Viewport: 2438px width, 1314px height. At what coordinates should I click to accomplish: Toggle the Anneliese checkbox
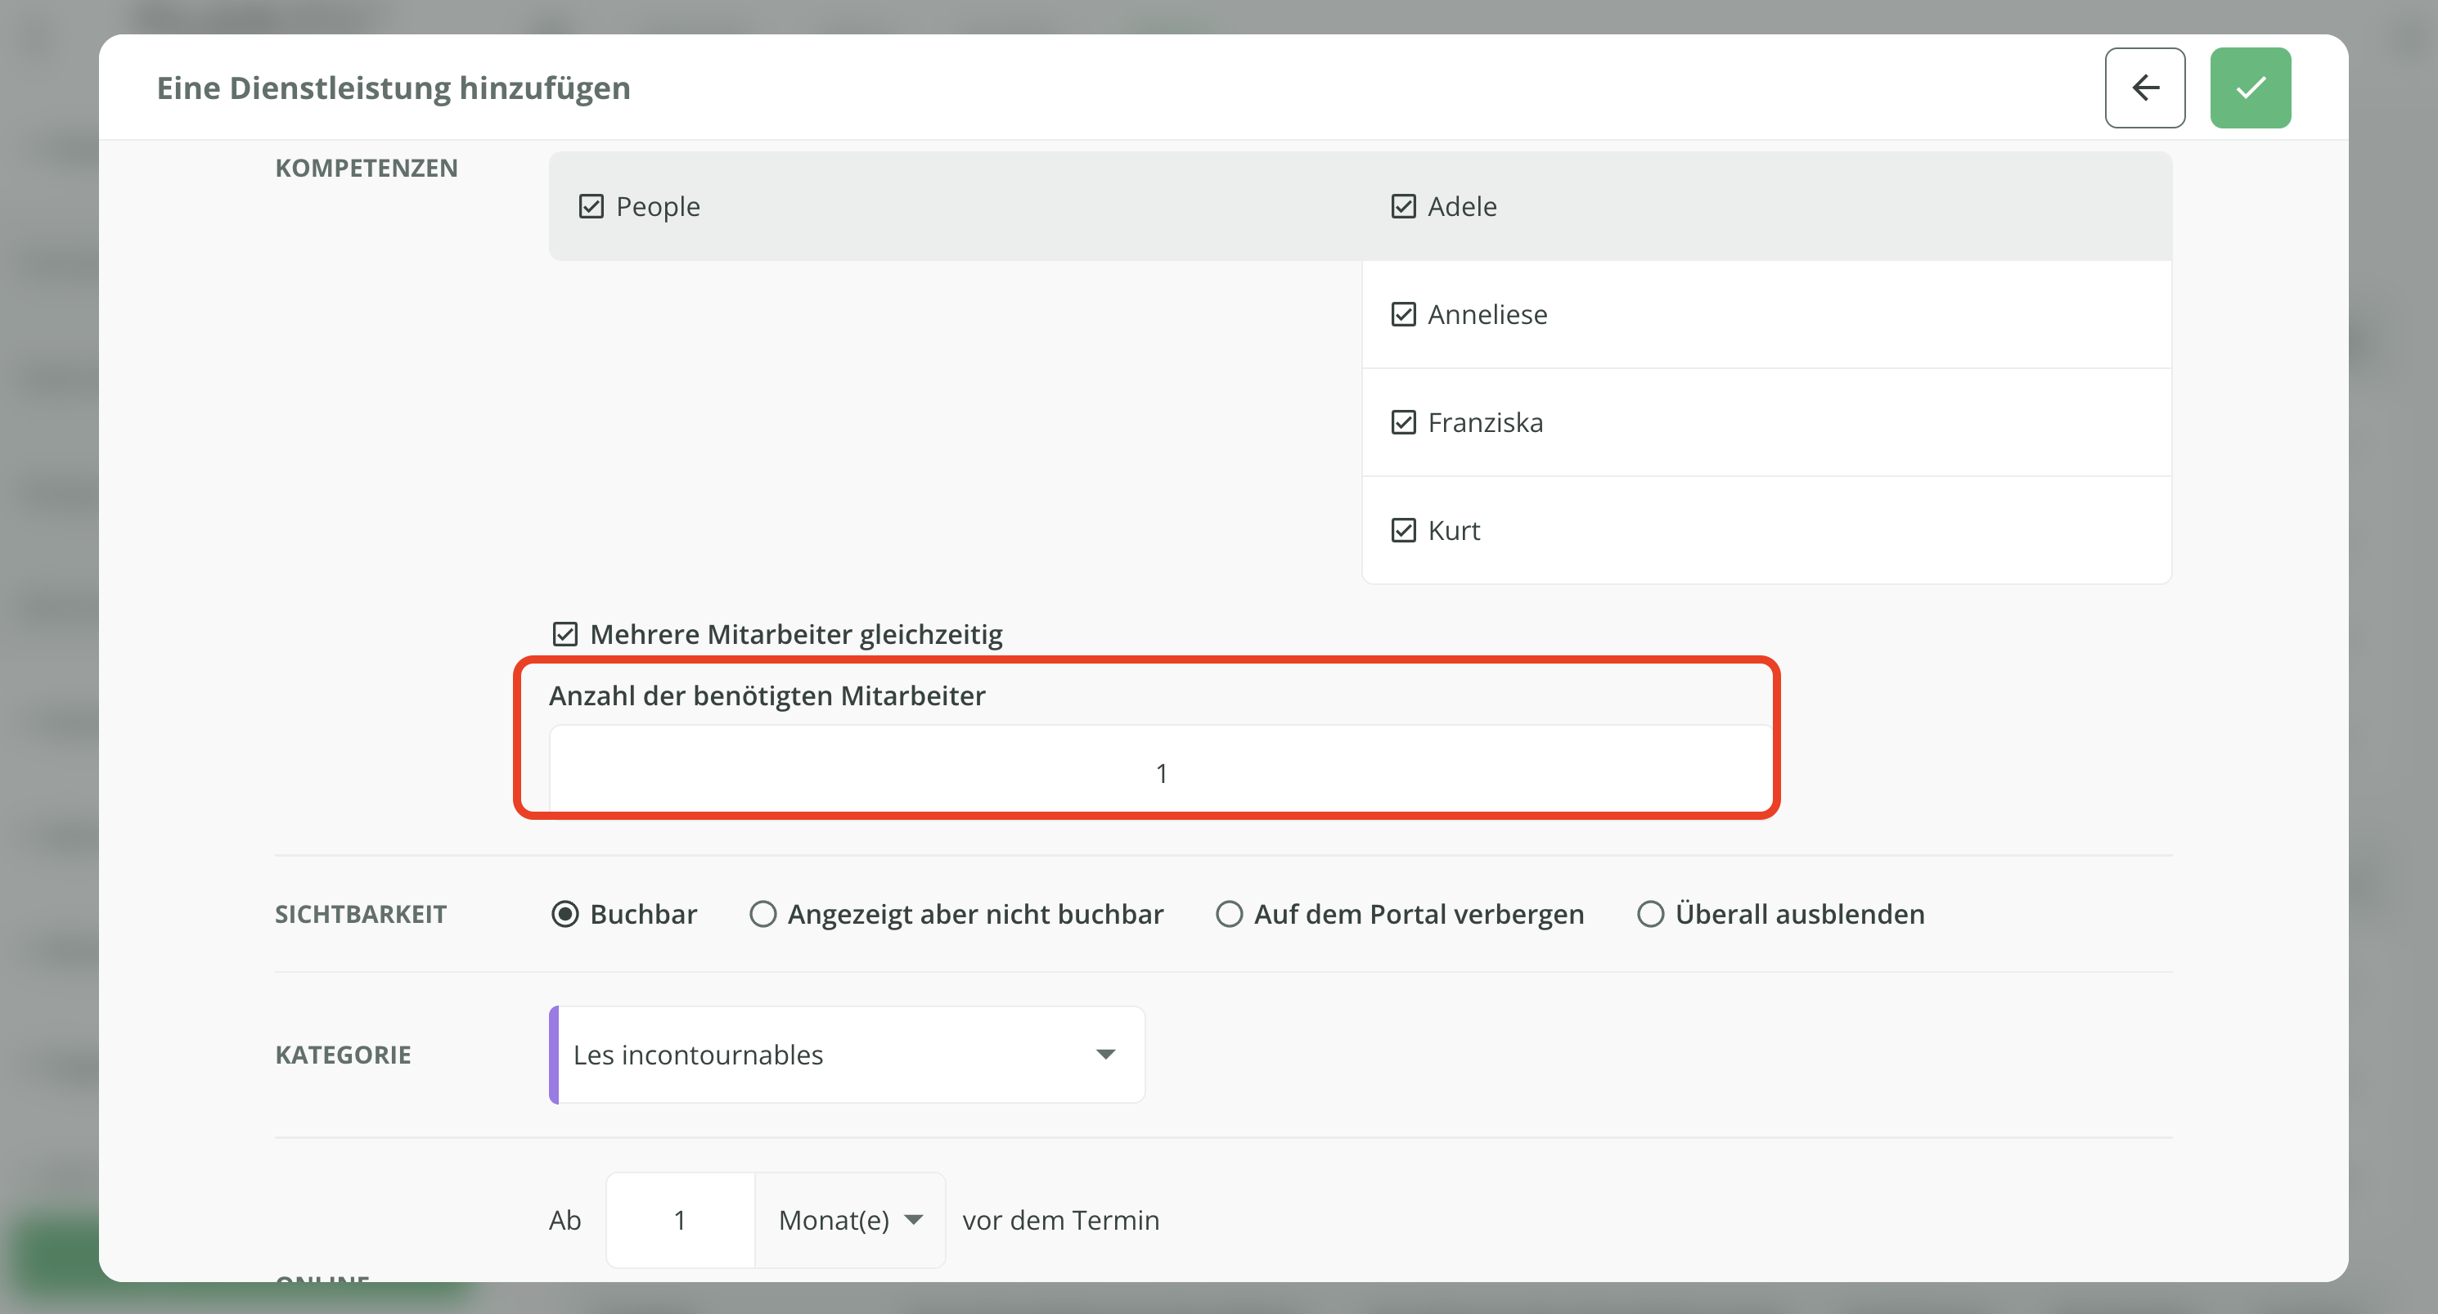1402,314
